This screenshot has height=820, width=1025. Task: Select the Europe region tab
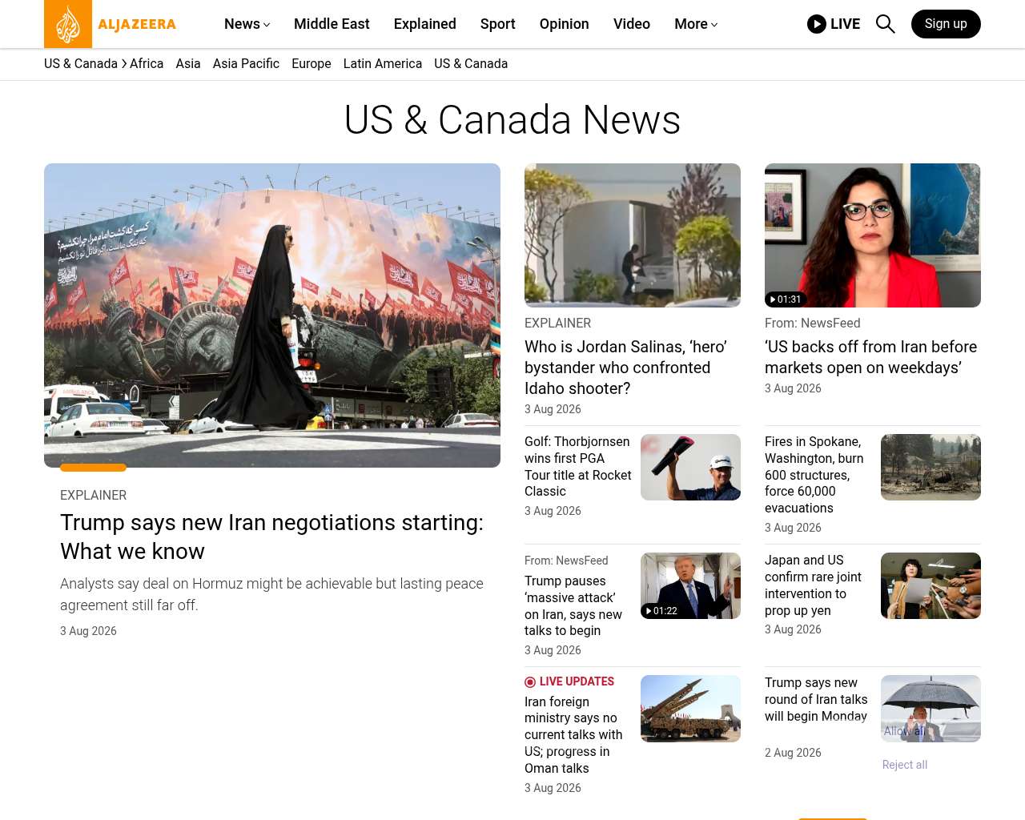tap(312, 63)
